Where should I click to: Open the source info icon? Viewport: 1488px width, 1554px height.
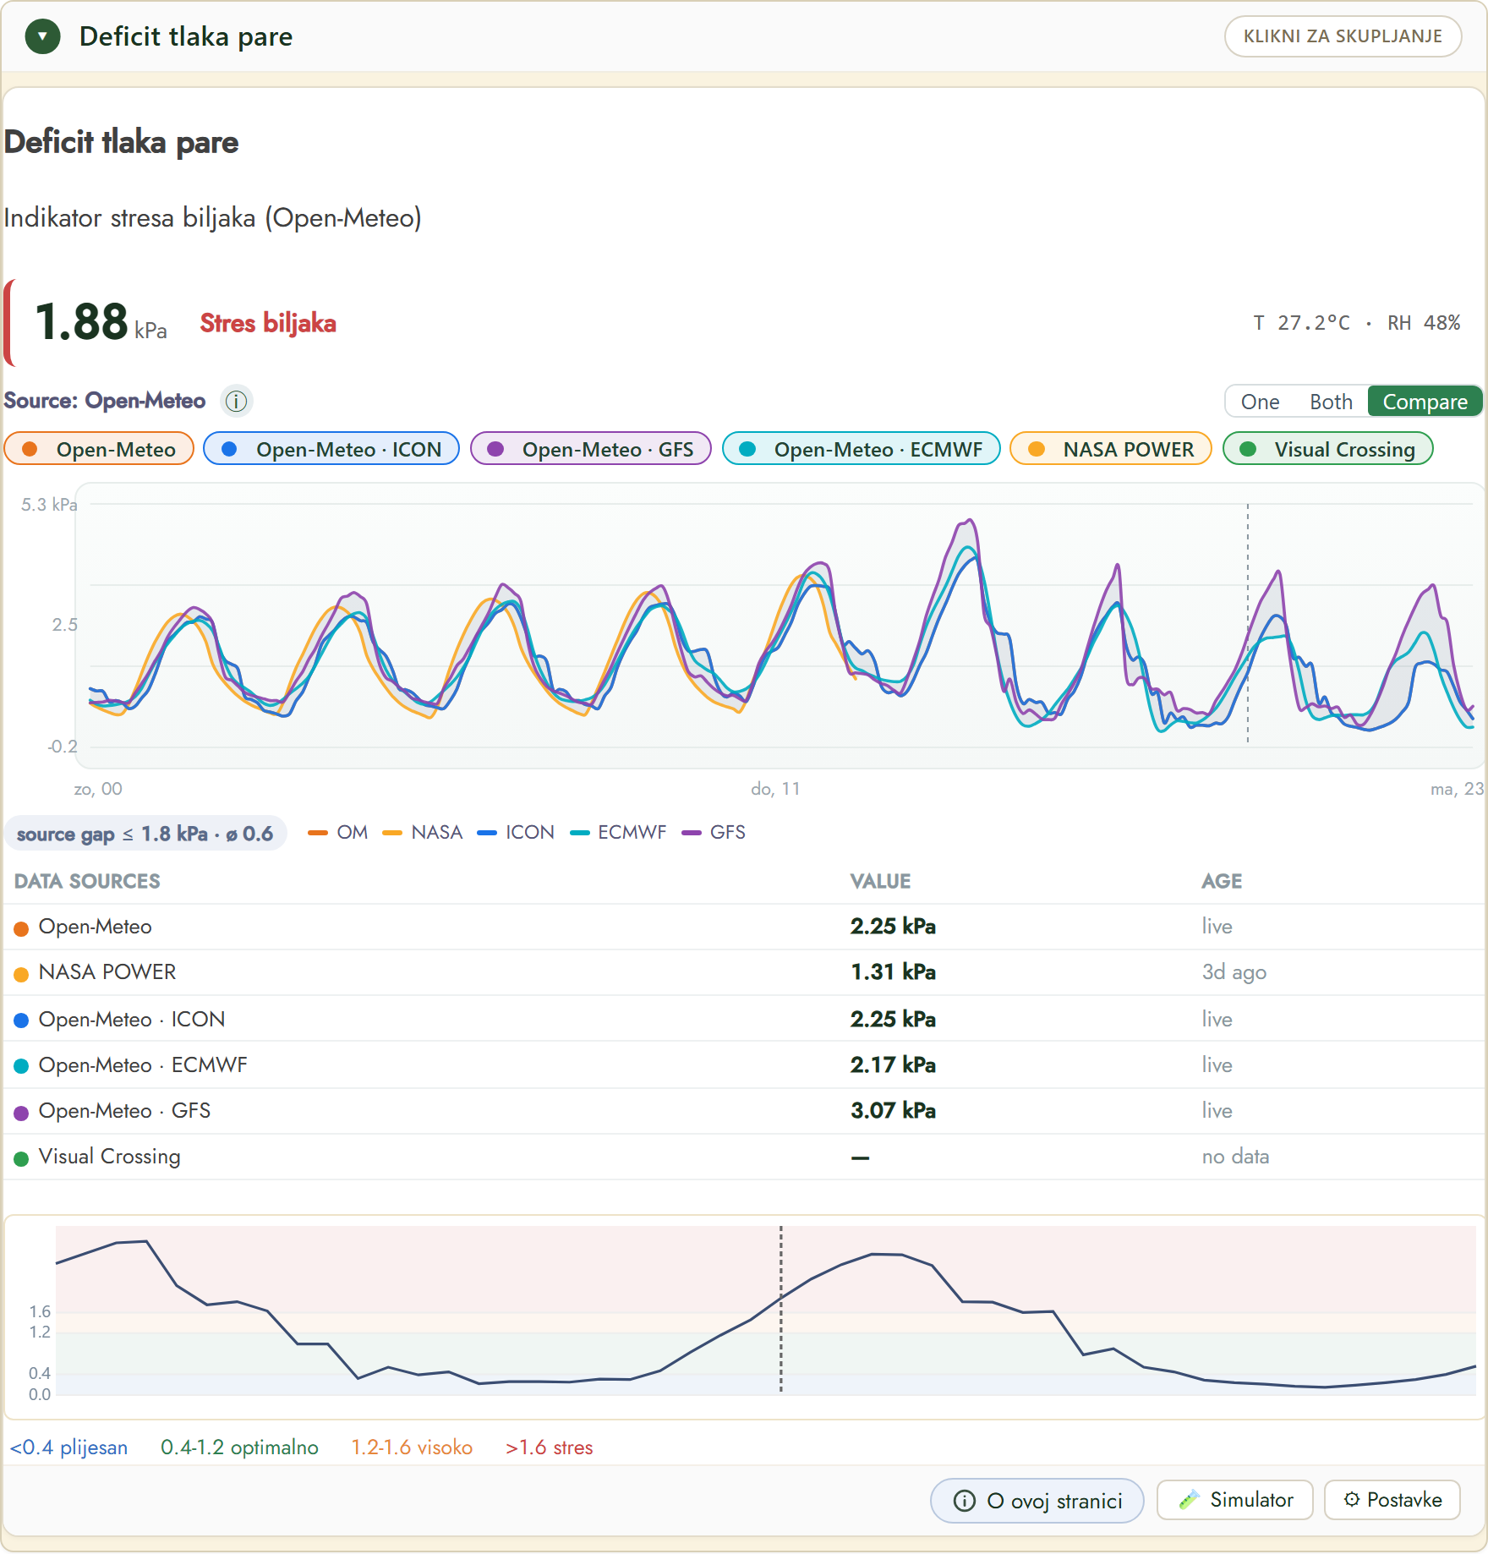coord(237,401)
